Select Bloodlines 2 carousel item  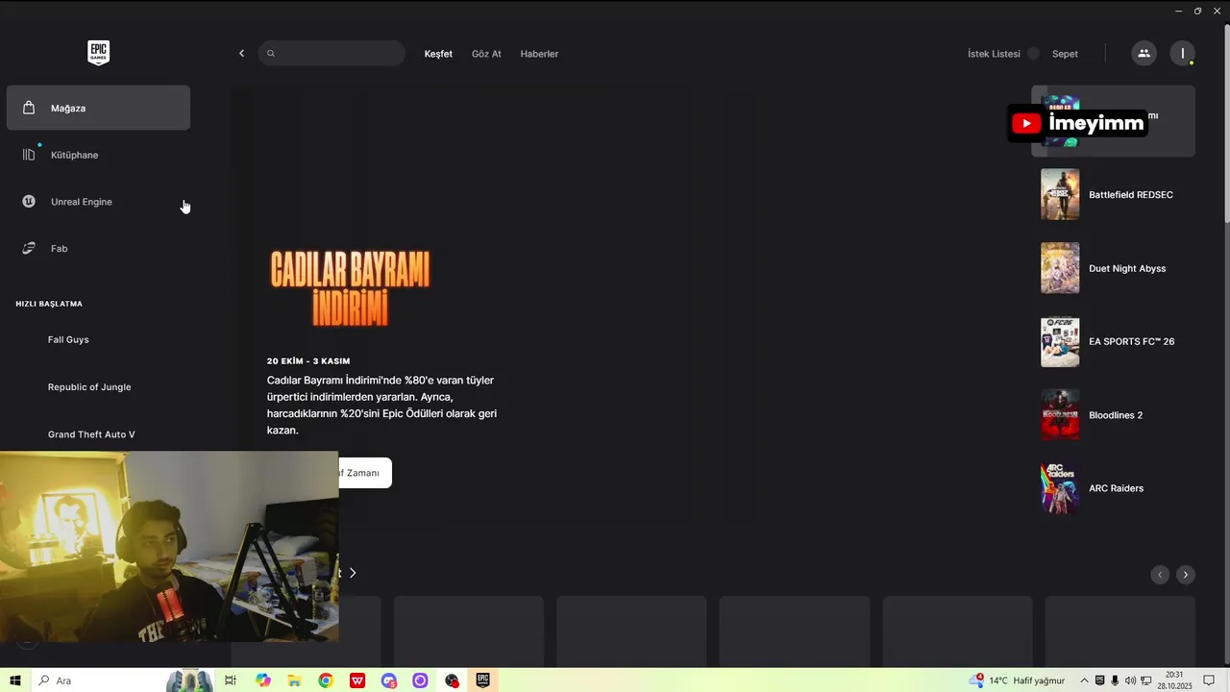click(x=1113, y=415)
